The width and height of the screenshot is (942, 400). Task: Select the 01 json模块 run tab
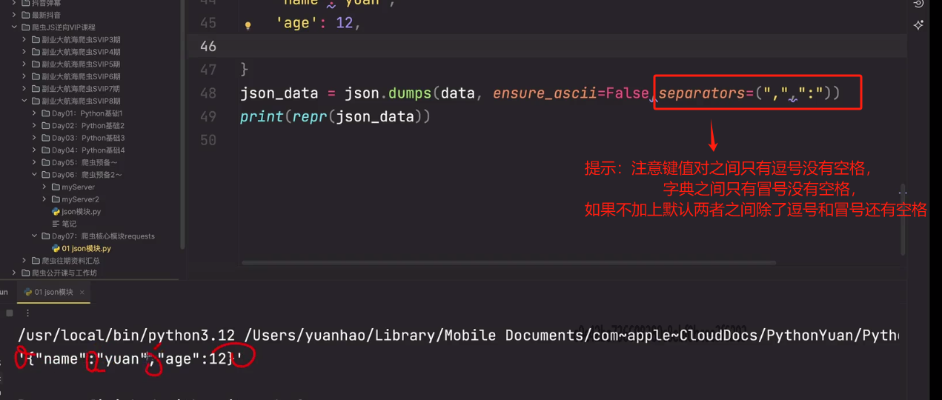(x=53, y=293)
